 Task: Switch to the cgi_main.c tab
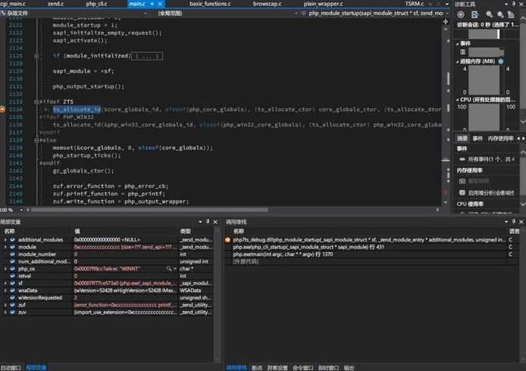13,4
